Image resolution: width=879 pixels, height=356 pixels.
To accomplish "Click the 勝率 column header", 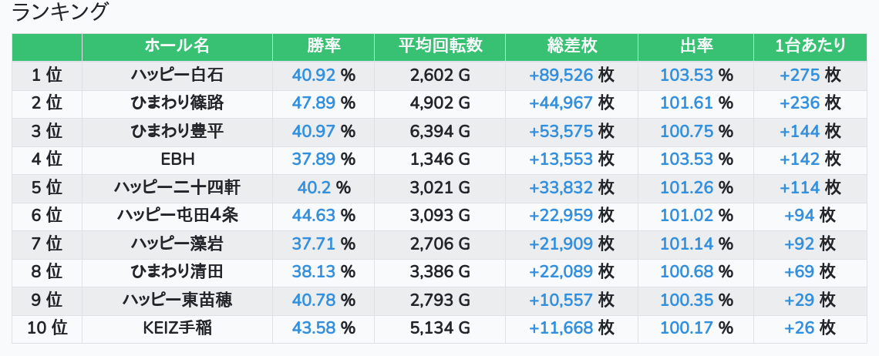I will (323, 46).
